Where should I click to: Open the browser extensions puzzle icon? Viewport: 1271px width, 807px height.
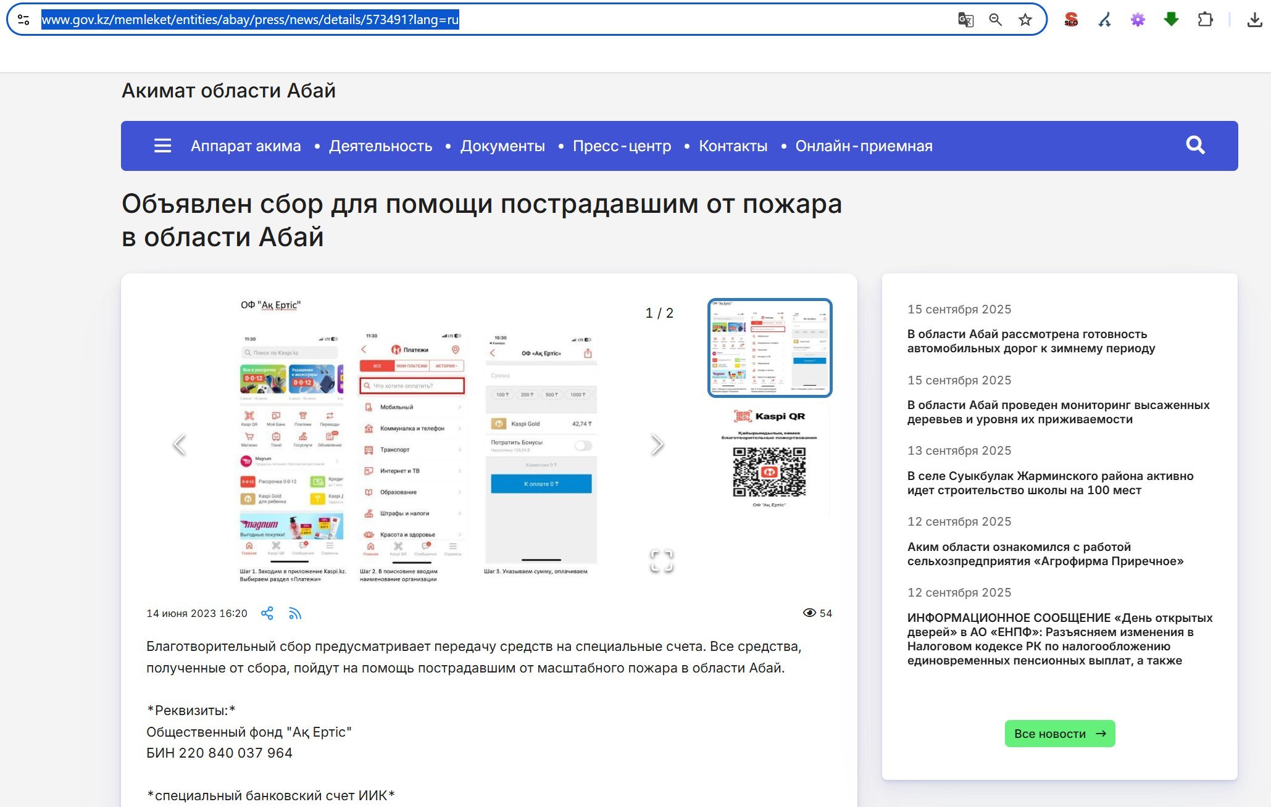[x=1204, y=20]
